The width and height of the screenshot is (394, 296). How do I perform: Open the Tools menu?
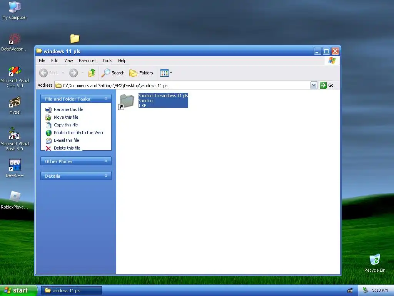[107, 61]
